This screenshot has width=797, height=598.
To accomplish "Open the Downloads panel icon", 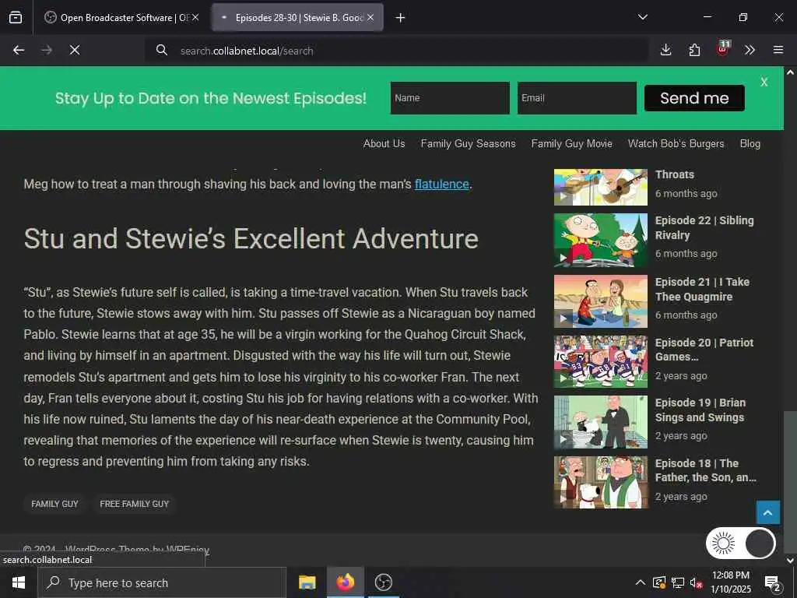I will click(666, 50).
